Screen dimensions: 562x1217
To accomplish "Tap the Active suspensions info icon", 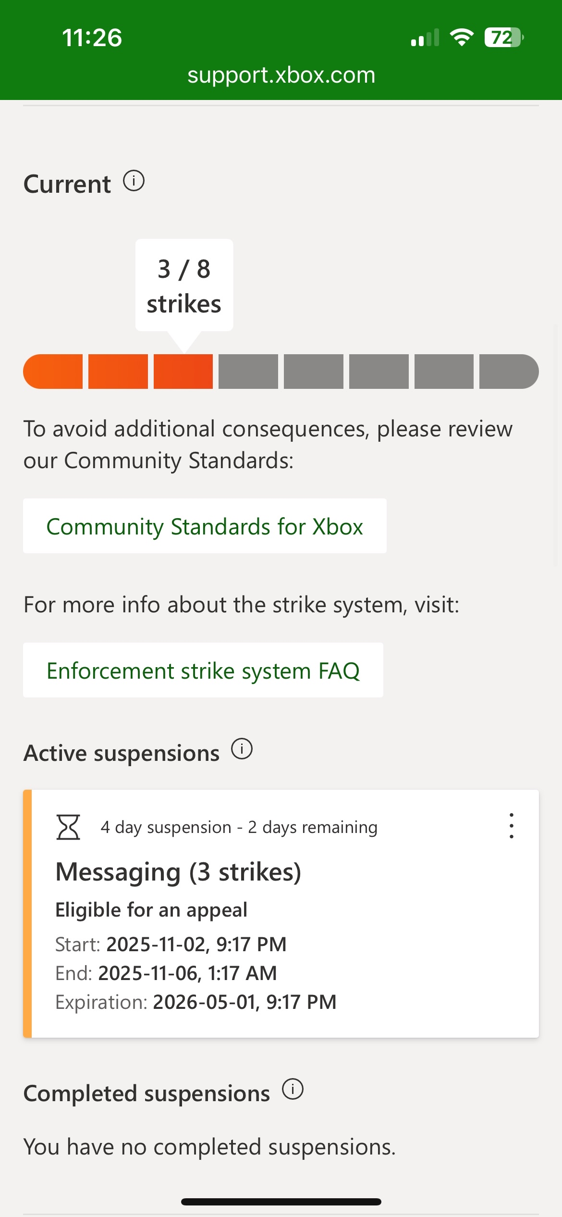I will tap(242, 749).
